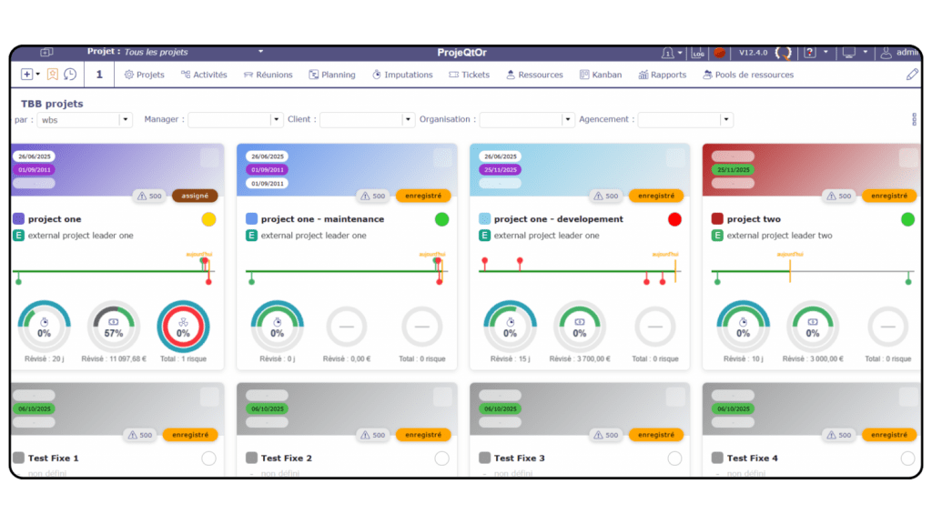Viewport: 932px width, 524px height.
Task: Click the notifications bell icon
Action: 668,53
